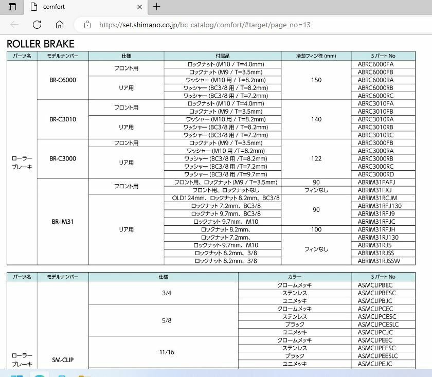
Task: Click part number ASMCLIPCJC
Action: [x=375, y=332]
